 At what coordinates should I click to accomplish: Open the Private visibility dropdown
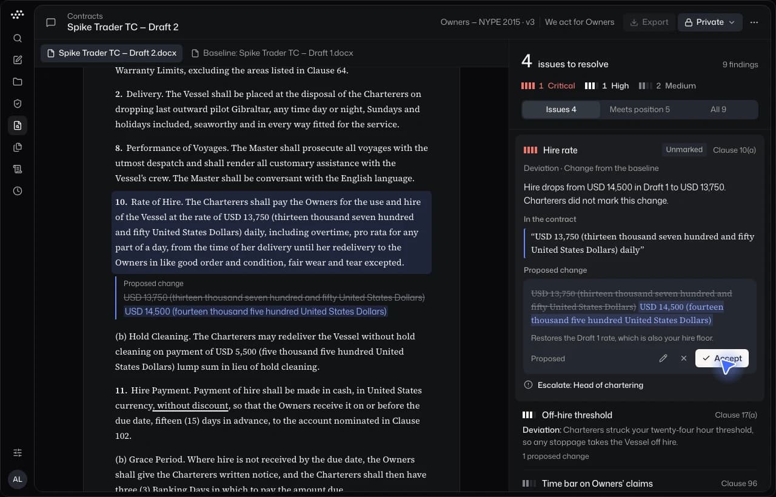709,22
